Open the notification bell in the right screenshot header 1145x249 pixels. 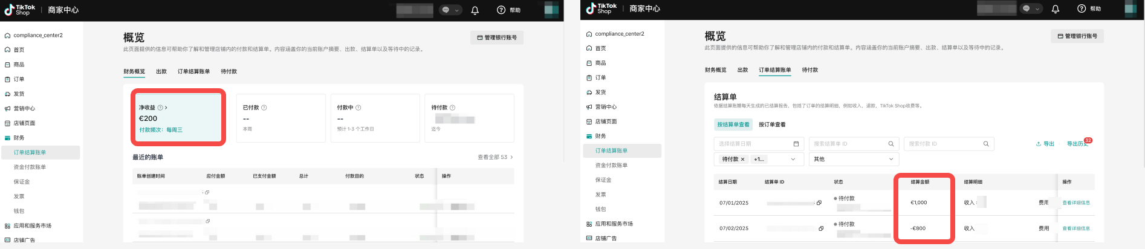coord(1055,9)
